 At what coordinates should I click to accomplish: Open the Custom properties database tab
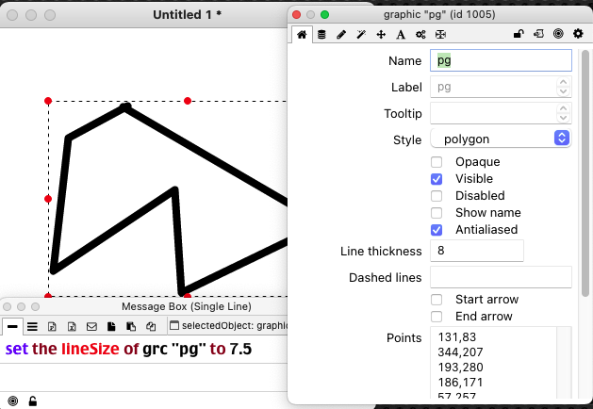(321, 34)
